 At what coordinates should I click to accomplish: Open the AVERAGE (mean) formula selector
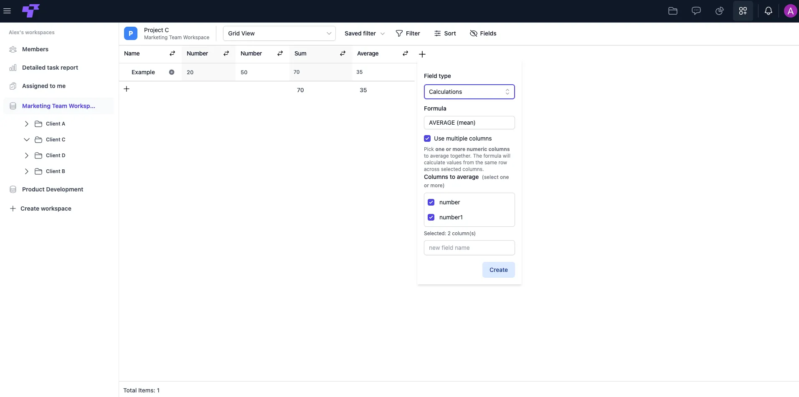pos(469,123)
